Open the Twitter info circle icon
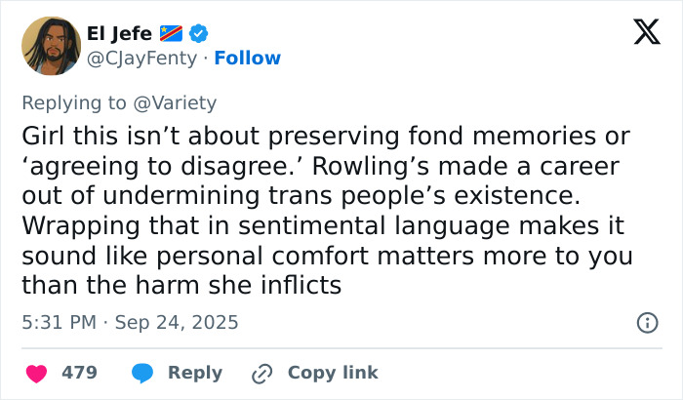 point(646,322)
